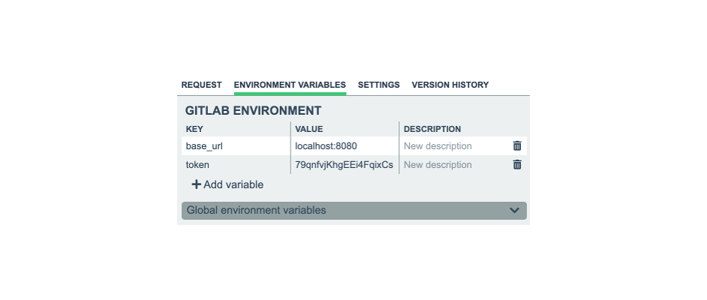Go to the Version History tab
Image resolution: width=707 pixels, height=300 pixels.
tap(450, 85)
